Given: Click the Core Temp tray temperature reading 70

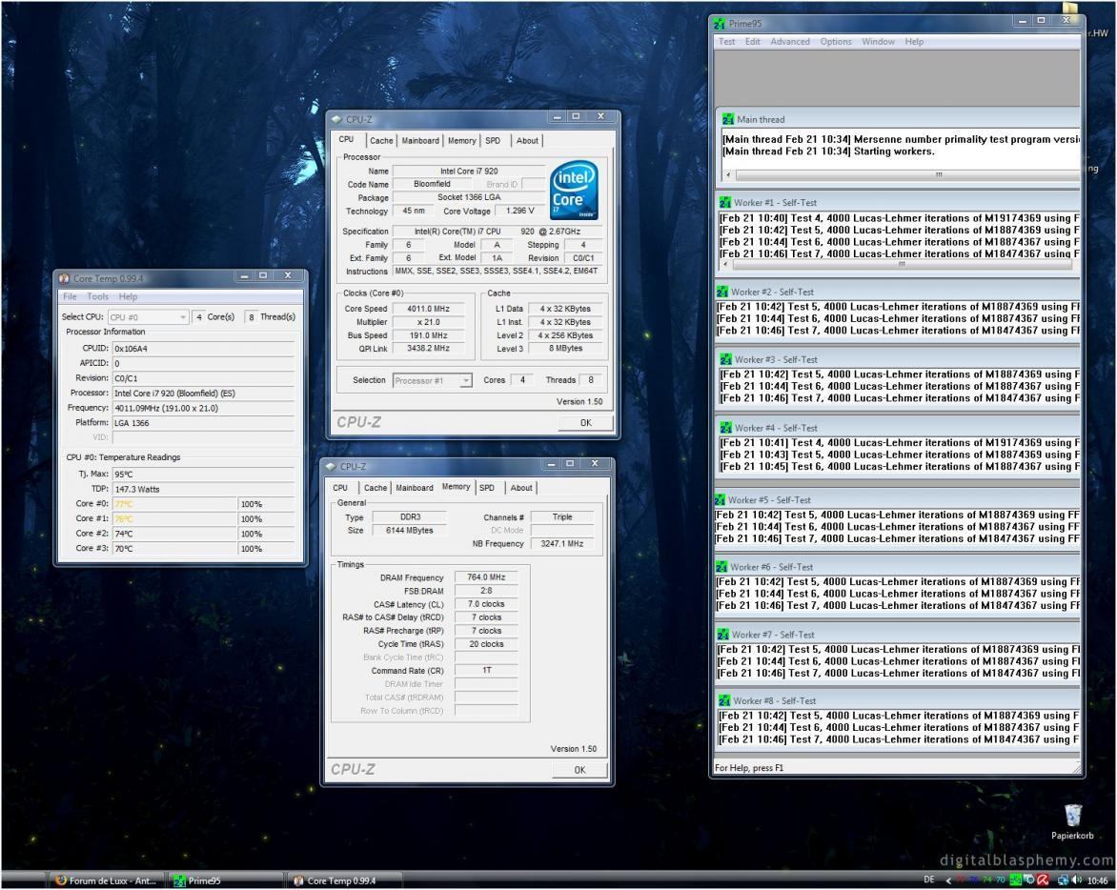Looking at the screenshot, I should (x=1001, y=880).
